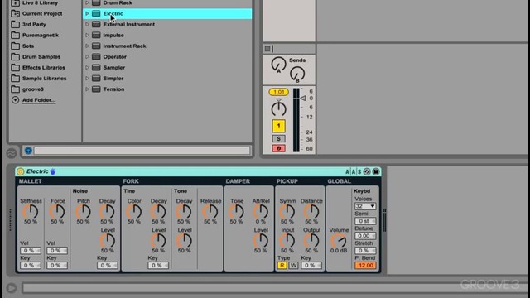Click the Semi transpose value field
The image size is (530, 298).
pyautogui.click(x=365, y=221)
